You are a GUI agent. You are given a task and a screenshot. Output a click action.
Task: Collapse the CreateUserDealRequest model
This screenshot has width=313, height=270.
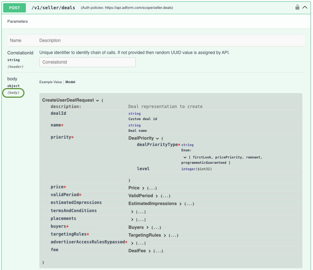tap(97, 101)
